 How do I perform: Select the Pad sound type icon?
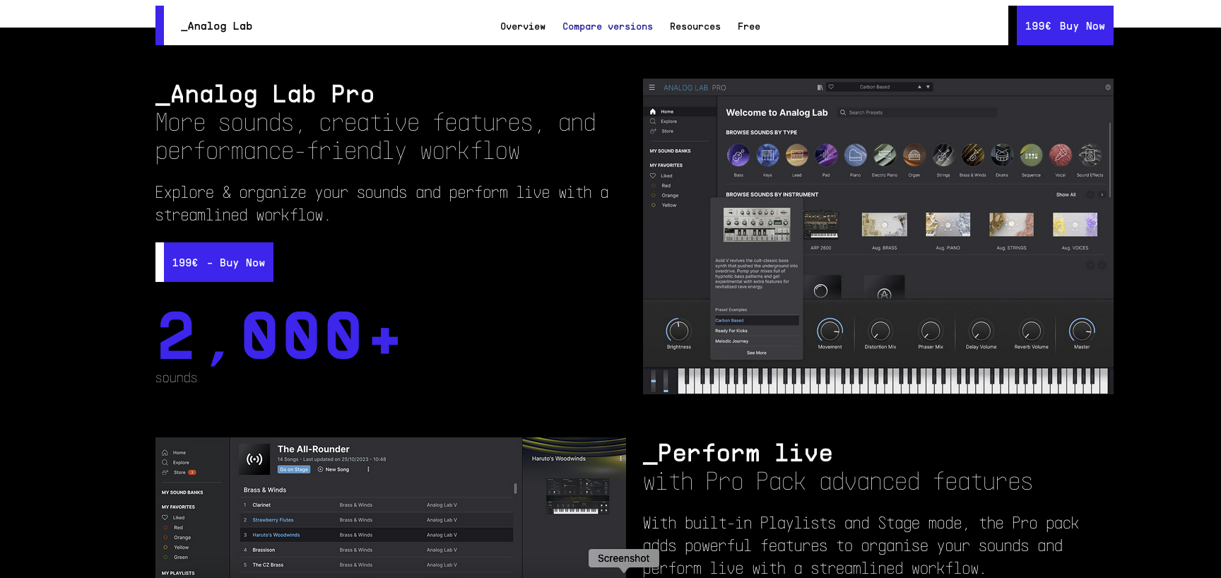tap(826, 155)
